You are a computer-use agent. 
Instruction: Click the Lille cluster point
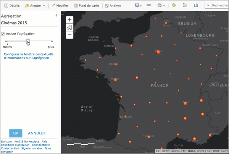pos(166,23)
